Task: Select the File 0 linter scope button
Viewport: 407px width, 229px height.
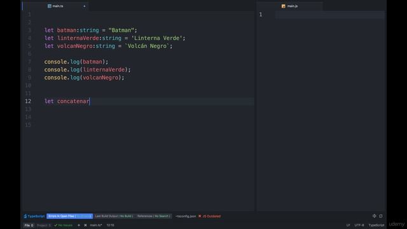Action: click(29, 225)
